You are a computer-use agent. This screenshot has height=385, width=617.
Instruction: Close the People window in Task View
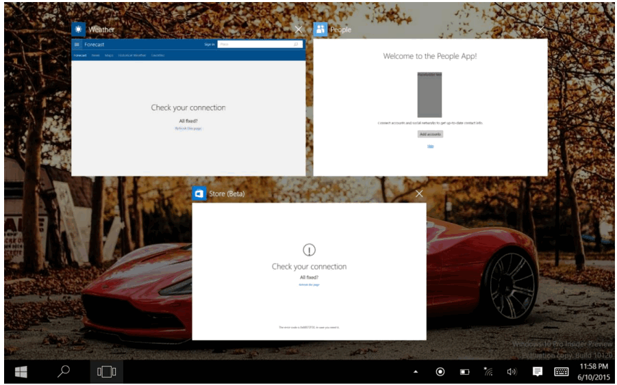pos(540,29)
